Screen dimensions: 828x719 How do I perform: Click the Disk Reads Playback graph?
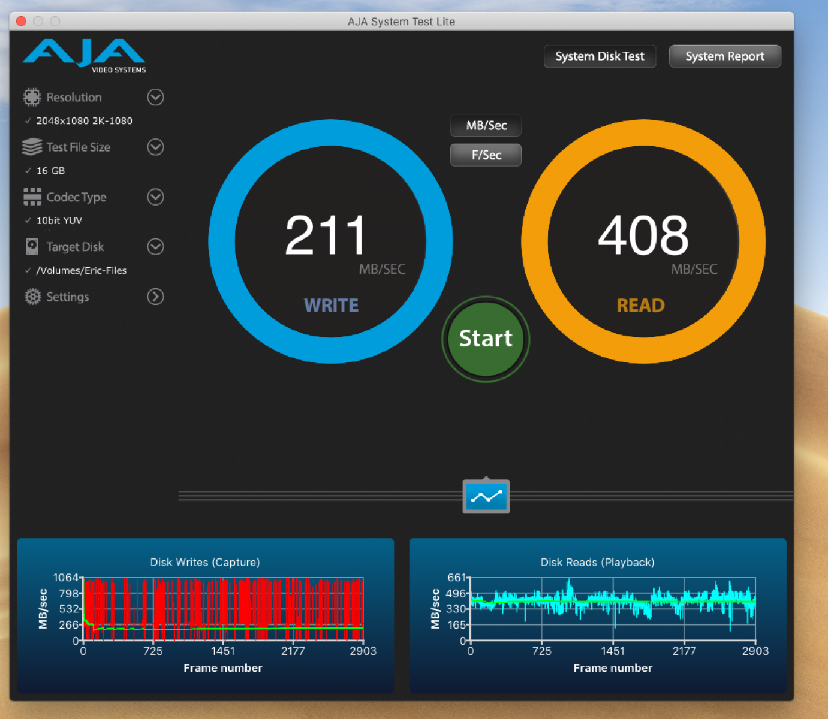(598, 616)
